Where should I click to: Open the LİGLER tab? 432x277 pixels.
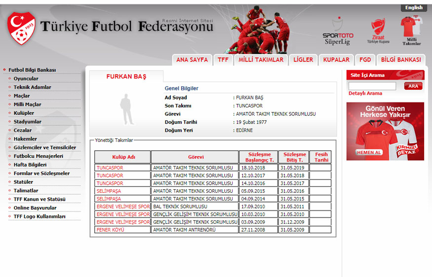pyautogui.click(x=303, y=60)
